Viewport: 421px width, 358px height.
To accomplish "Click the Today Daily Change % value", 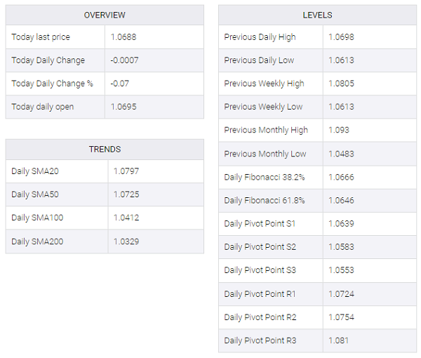I will click(x=119, y=84).
